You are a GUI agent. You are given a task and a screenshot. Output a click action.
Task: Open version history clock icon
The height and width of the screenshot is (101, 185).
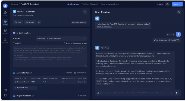coord(167,4)
